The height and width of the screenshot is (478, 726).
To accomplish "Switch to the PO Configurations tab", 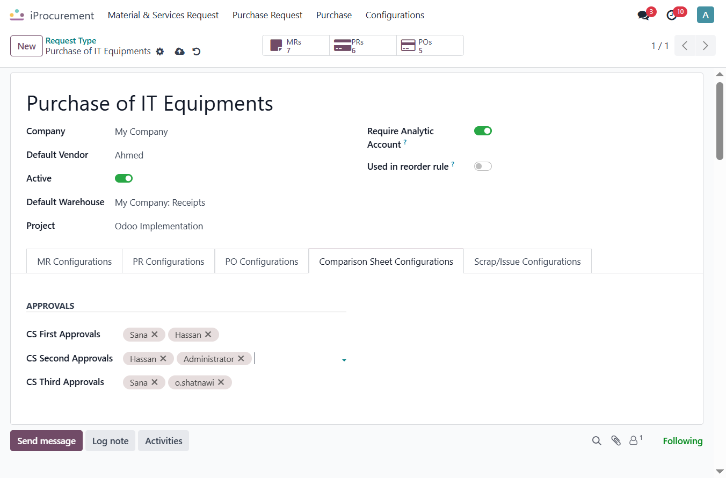I will click(x=262, y=262).
